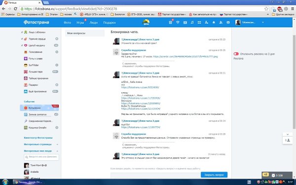This screenshot has height=185, width=296.
Task: Click the diamond icon in header
Action: (x=178, y=22)
